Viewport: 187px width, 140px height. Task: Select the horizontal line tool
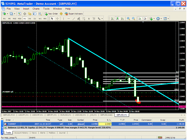coord(69,19)
